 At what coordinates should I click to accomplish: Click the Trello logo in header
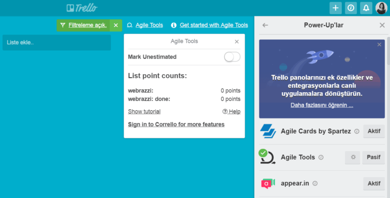click(82, 8)
